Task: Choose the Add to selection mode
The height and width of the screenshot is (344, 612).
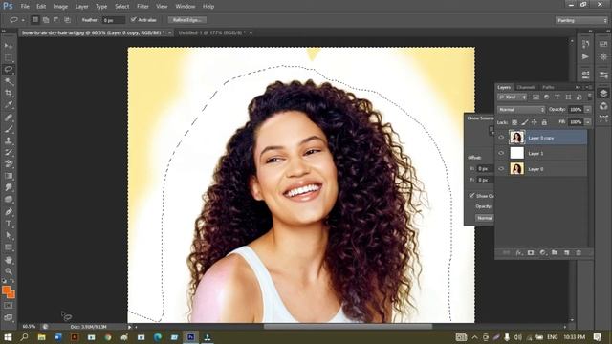Action: coord(46,19)
